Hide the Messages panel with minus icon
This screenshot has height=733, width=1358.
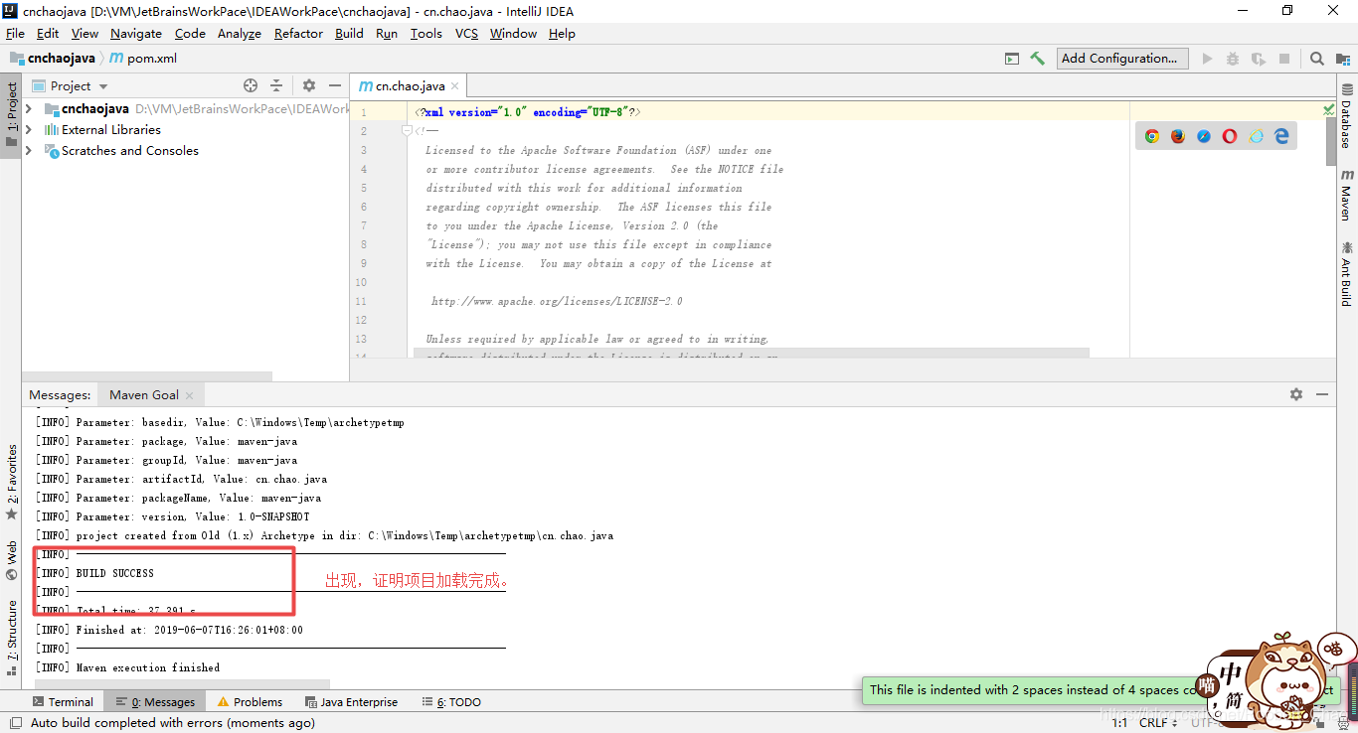[x=1322, y=394]
